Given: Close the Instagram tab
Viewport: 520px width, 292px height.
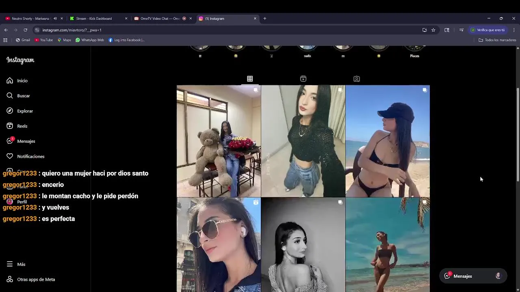Looking at the screenshot, I should click(x=255, y=19).
